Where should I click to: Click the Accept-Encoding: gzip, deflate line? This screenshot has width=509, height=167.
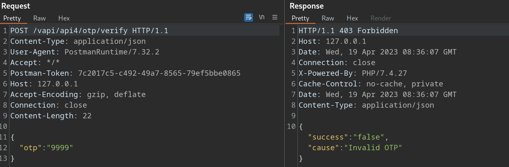(x=78, y=95)
